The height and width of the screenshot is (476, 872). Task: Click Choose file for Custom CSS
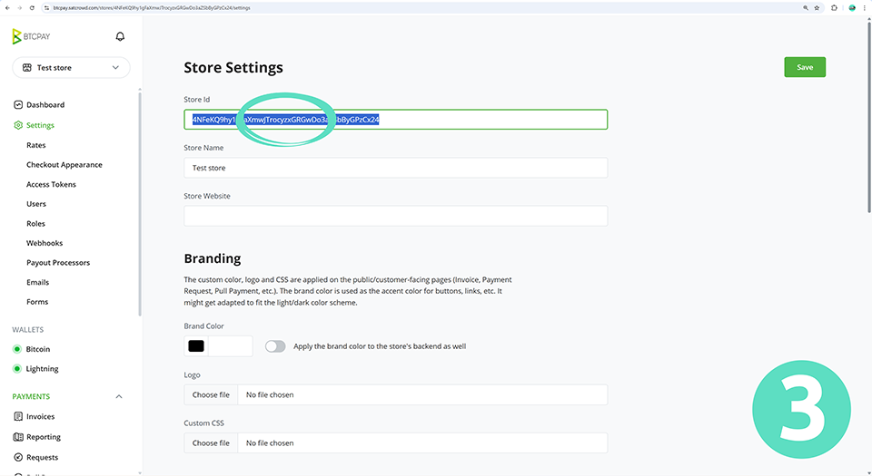click(211, 443)
